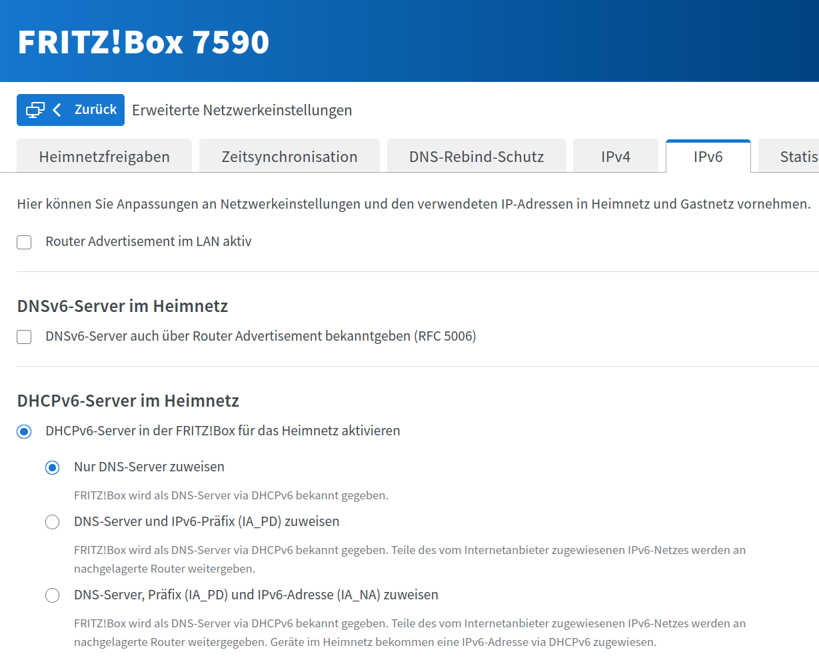819x660 pixels.
Task: Open the DNS-Rebind-Schutz tab
Action: click(x=476, y=156)
